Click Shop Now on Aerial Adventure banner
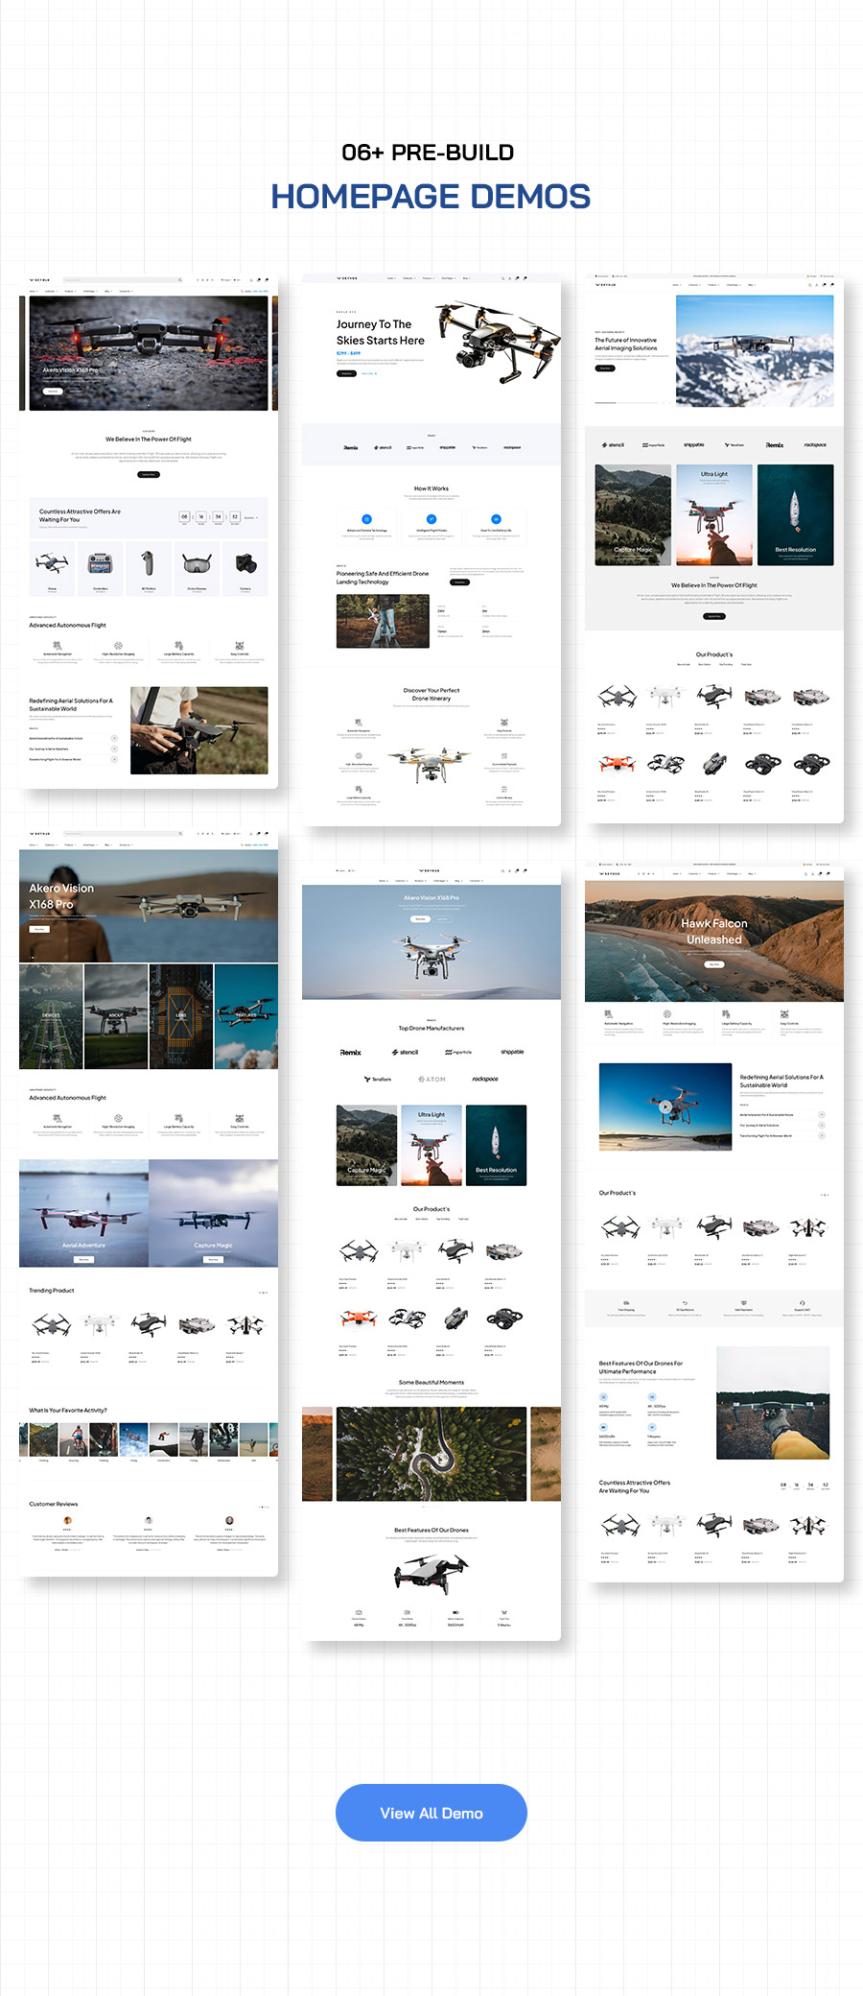Image resolution: width=863 pixels, height=1996 pixels. [x=83, y=1259]
